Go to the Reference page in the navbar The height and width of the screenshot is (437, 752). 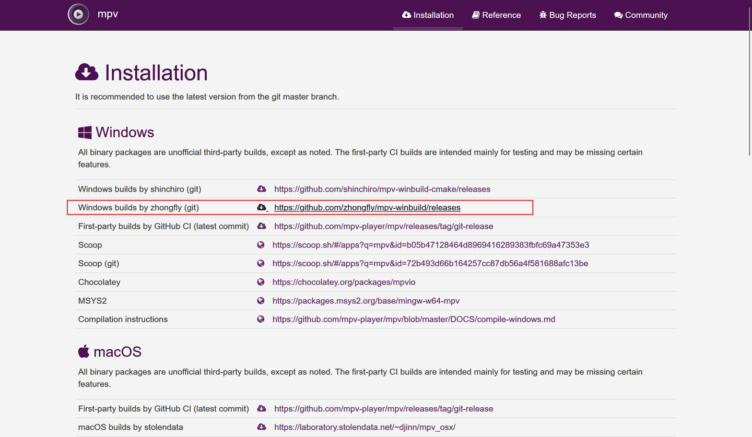point(497,15)
